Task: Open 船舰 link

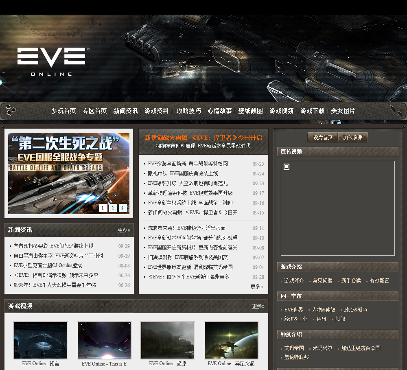Action: [340, 319]
